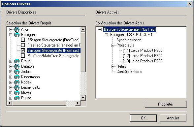Click driver list scroll down arrow
The height and width of the screenshot is (127, 194).
[83, 98]
